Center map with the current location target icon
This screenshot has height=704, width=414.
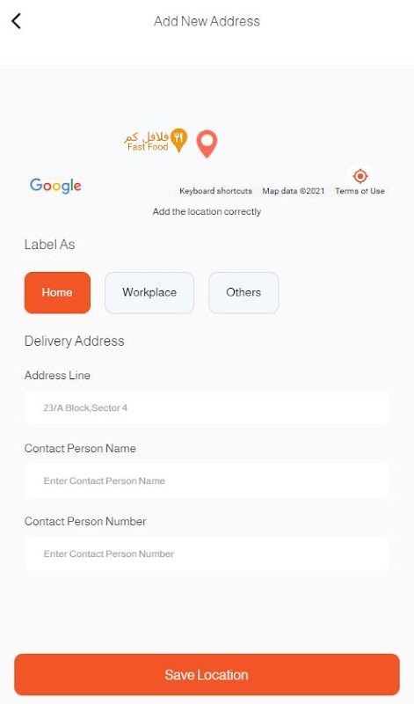pyautogui.click(x=360, y=176)
